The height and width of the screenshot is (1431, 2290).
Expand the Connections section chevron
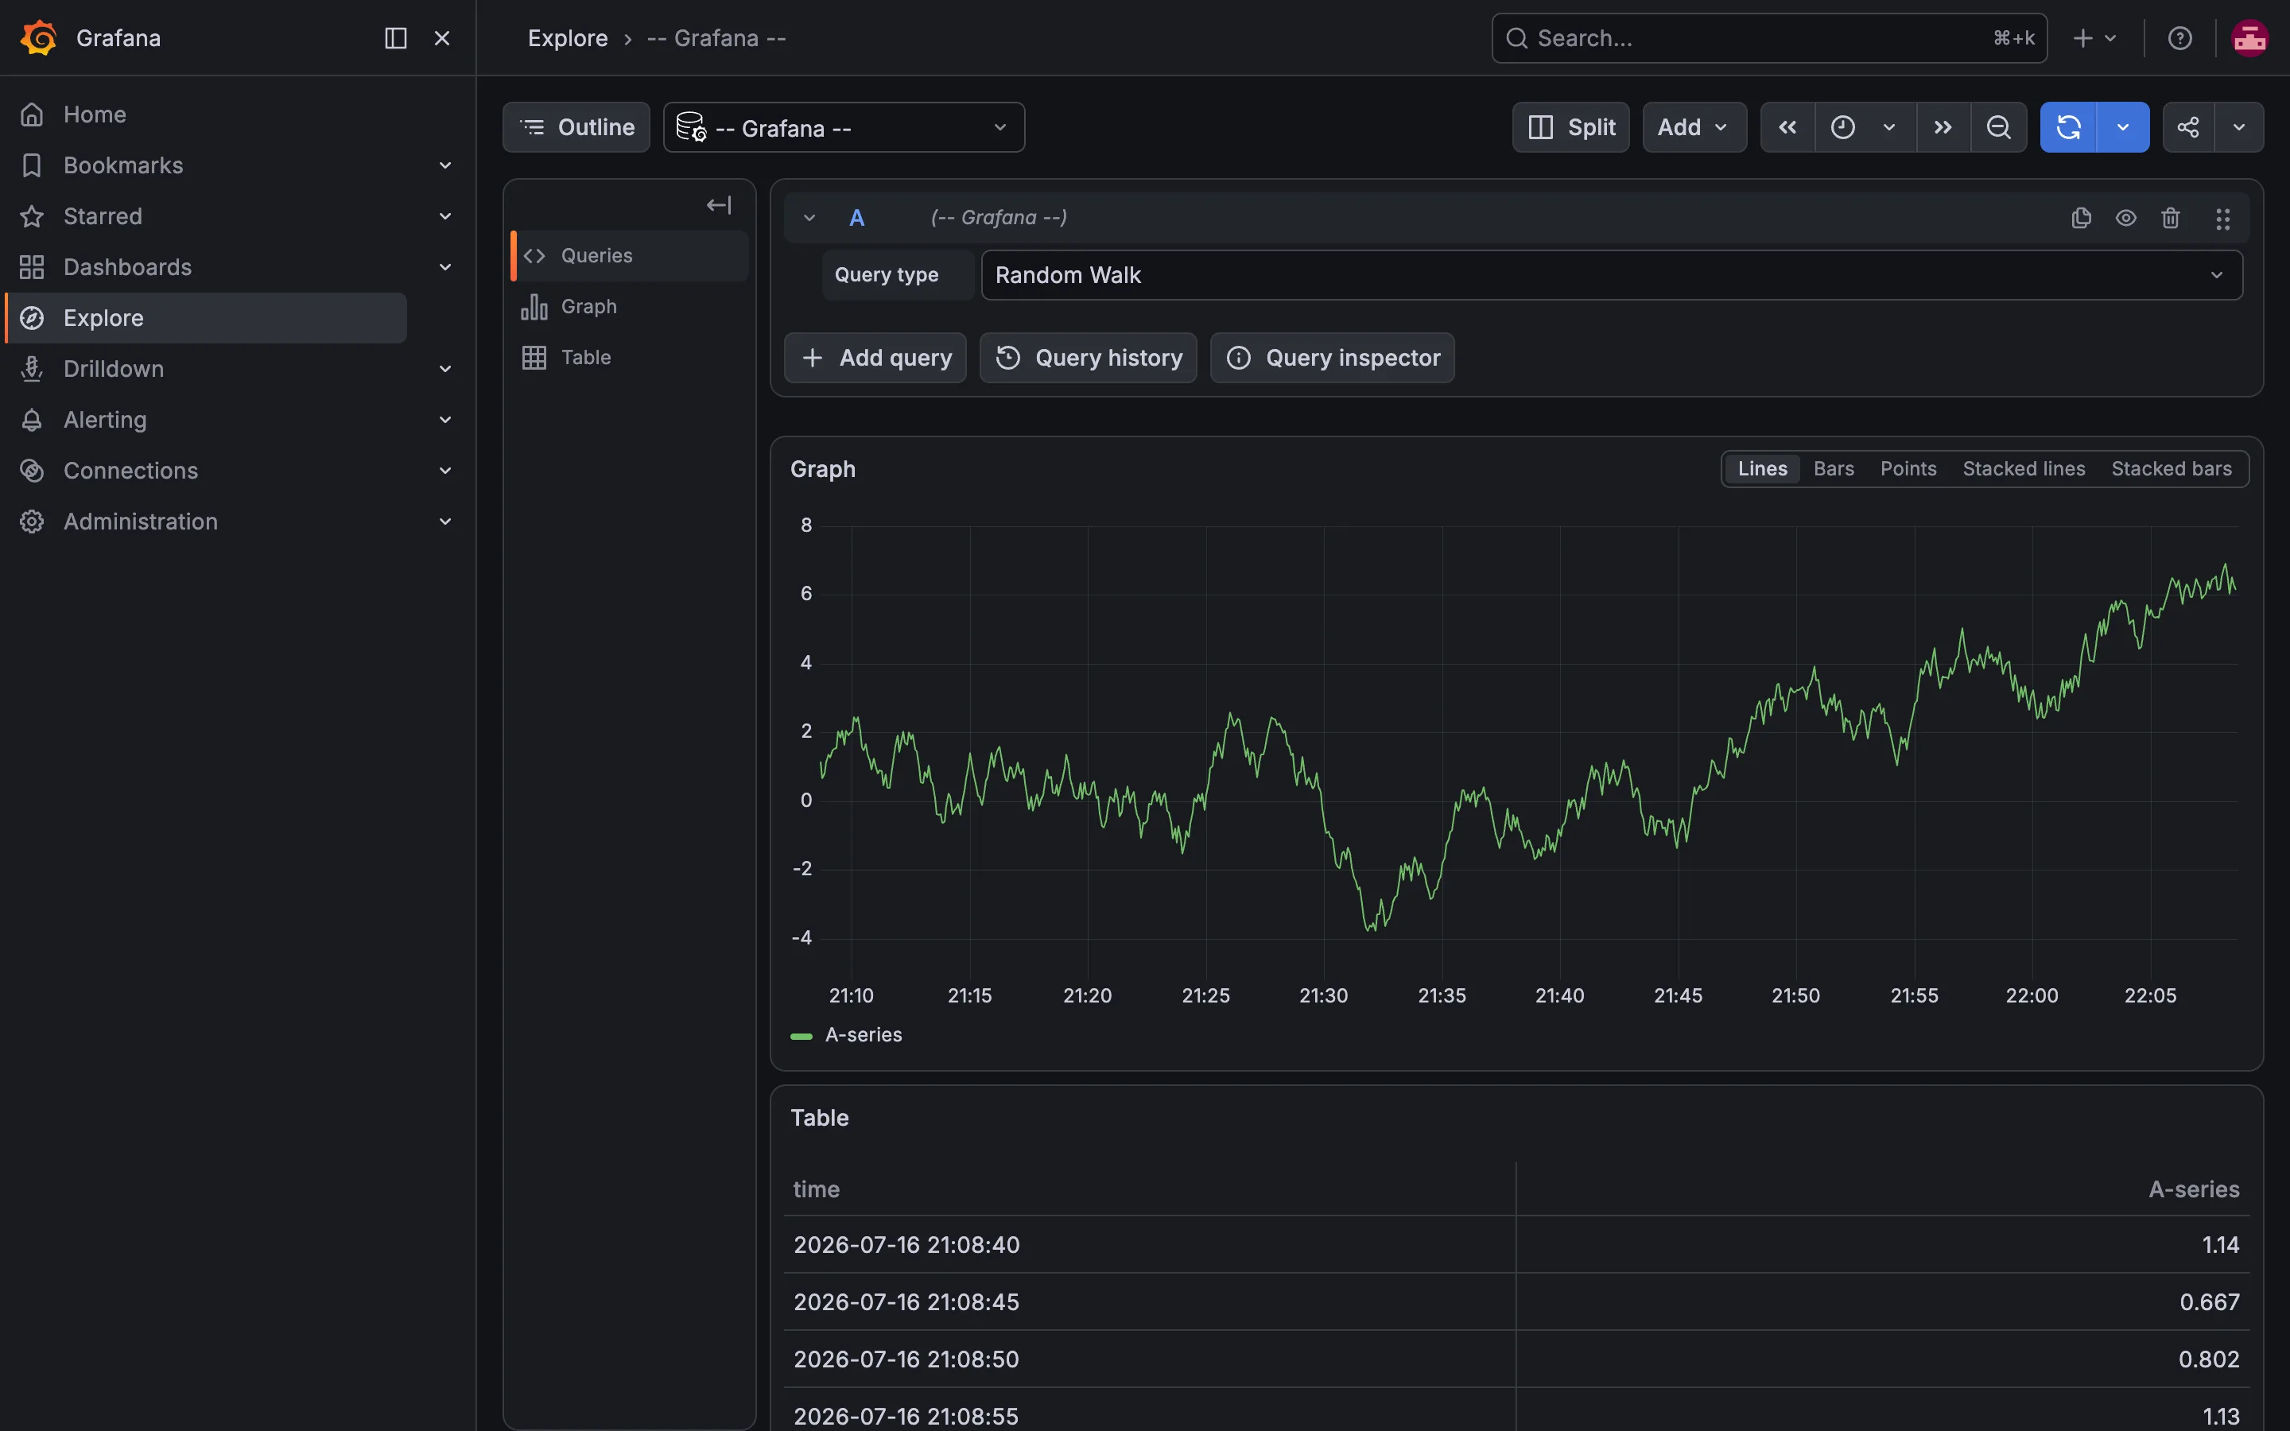coord(444,471)
